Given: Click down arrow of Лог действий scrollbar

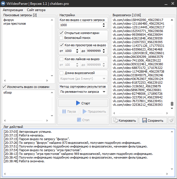Looking at the screenshot, I should coord(172,169).
